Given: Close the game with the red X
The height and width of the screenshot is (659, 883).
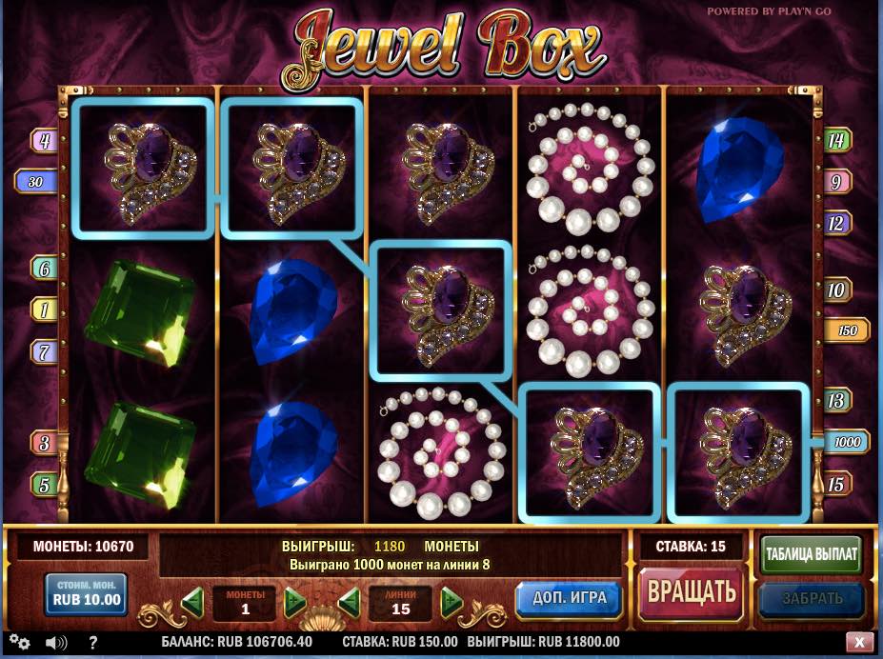Looking at the screenshot, I should click(859, 642).
